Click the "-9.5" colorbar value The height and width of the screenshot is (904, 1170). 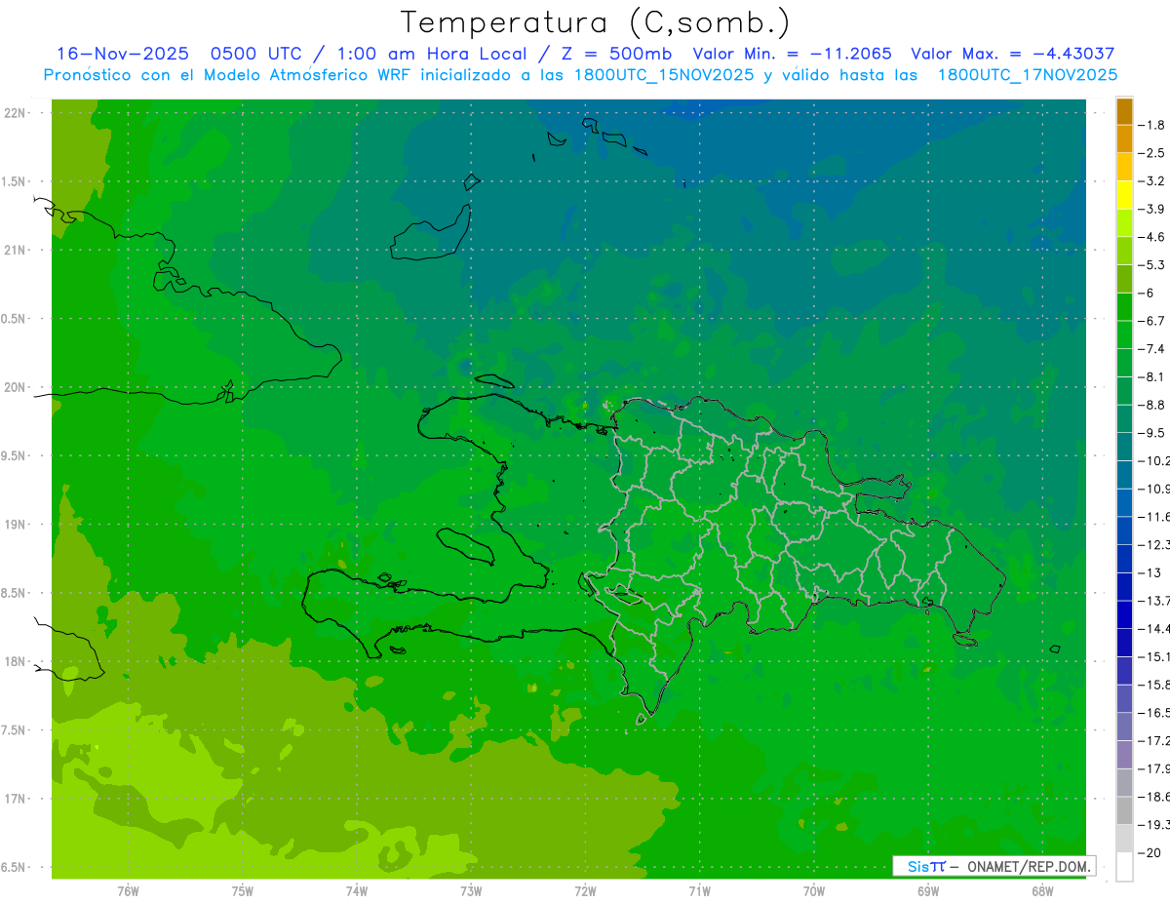[x=1151, y=433]
